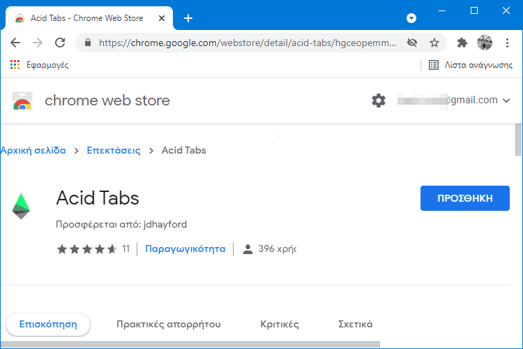523x349 pixels.
Task: Click the 'Προσφέρεται από: jdhayford' text
Action: point(121,224)
